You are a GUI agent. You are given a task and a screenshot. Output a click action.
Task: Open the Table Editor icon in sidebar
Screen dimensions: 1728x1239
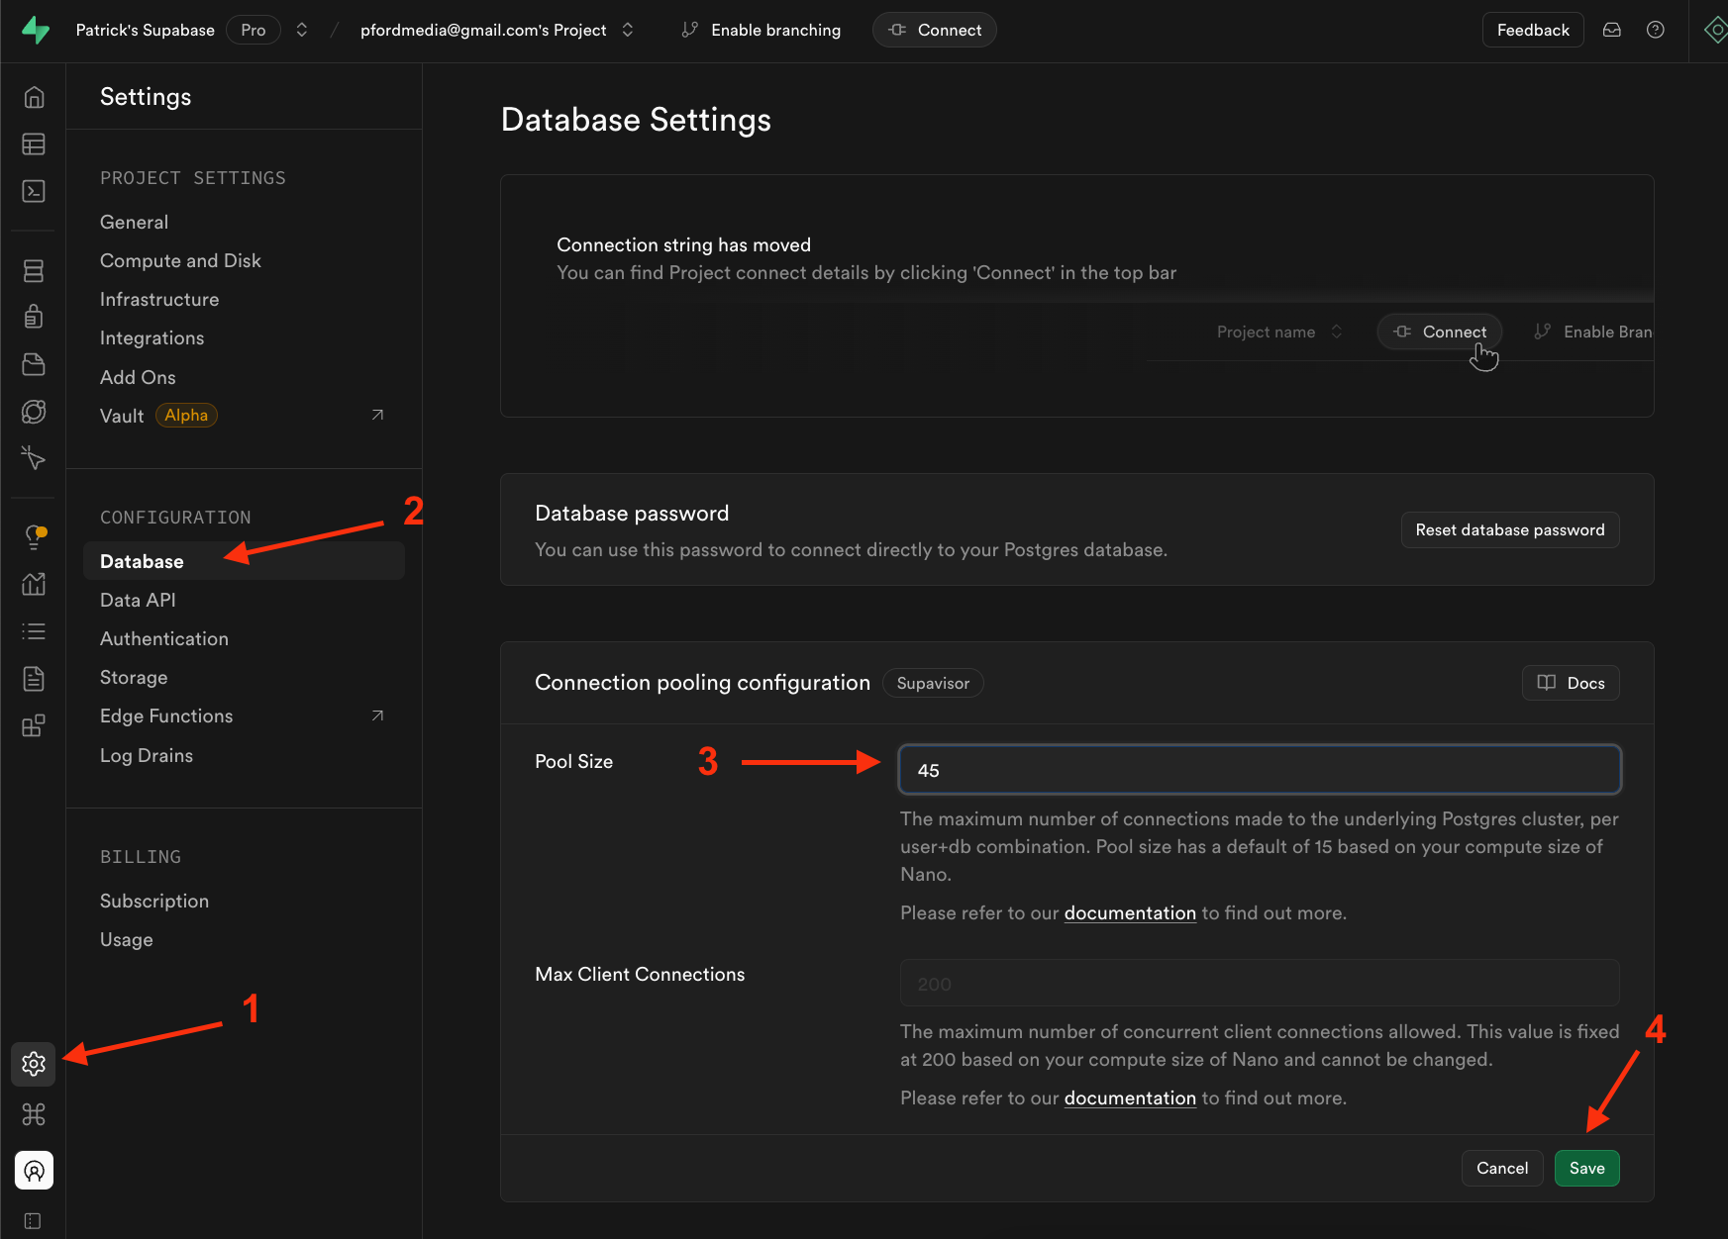(34, 144)
